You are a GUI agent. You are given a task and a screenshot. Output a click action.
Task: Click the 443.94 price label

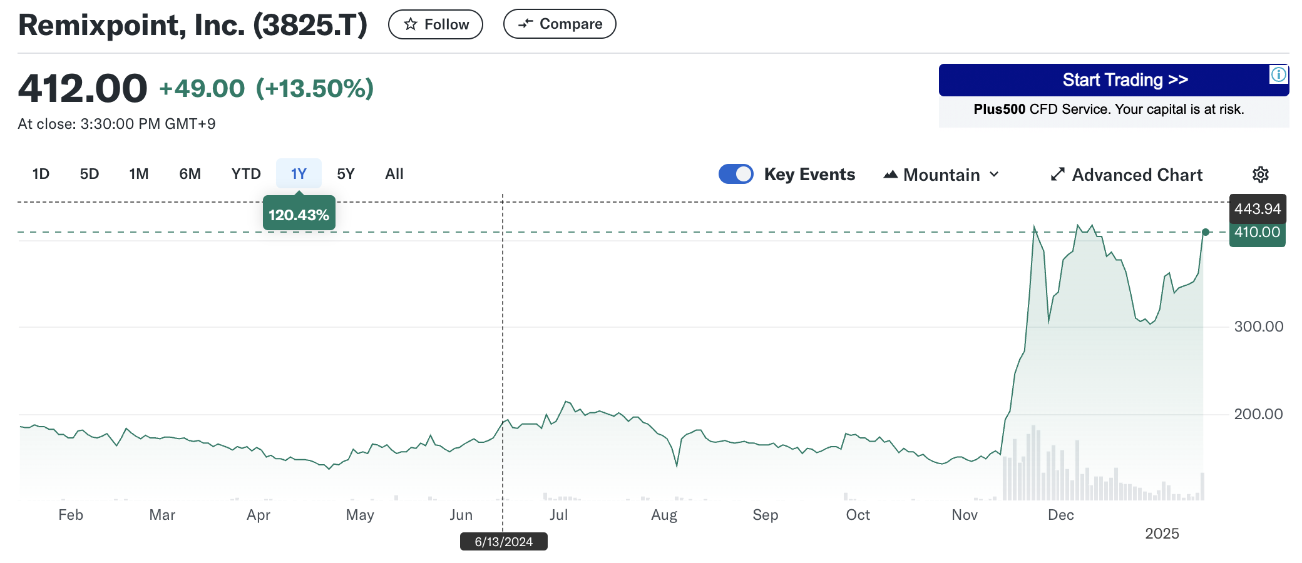point(1258,209)
